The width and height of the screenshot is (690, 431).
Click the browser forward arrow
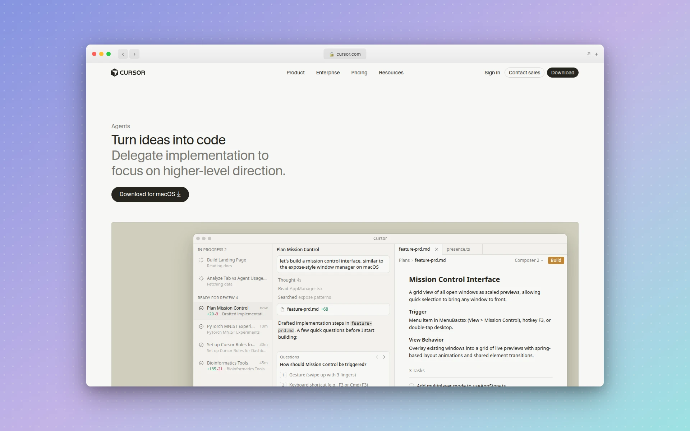(134, 54)
